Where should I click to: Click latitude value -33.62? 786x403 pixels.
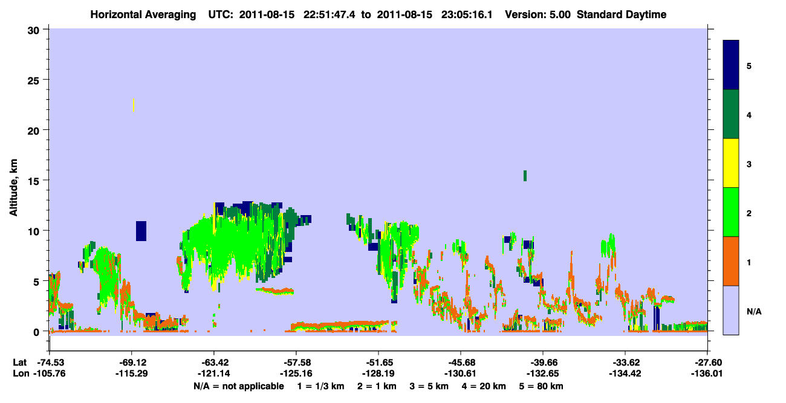pos(625,363)
